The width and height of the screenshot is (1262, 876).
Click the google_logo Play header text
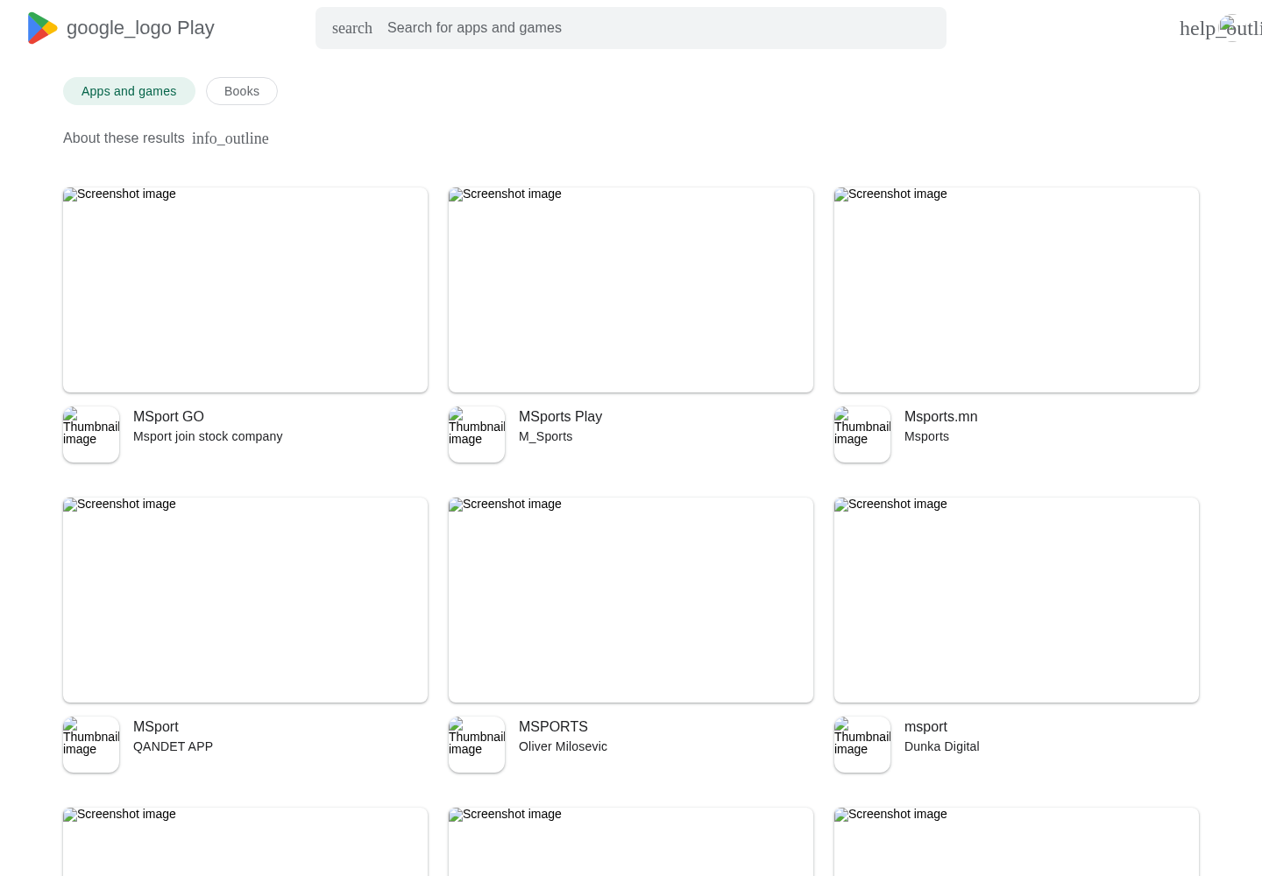point(140,28)
